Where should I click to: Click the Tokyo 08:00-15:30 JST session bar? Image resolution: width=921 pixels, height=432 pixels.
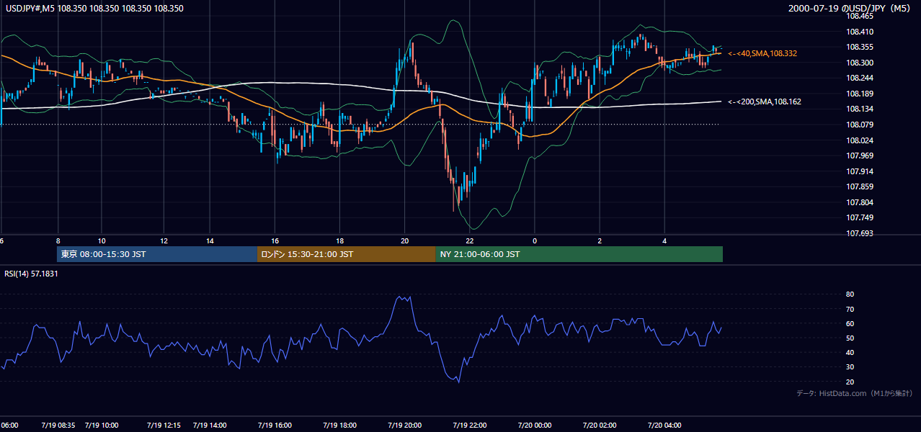(157, 254)
